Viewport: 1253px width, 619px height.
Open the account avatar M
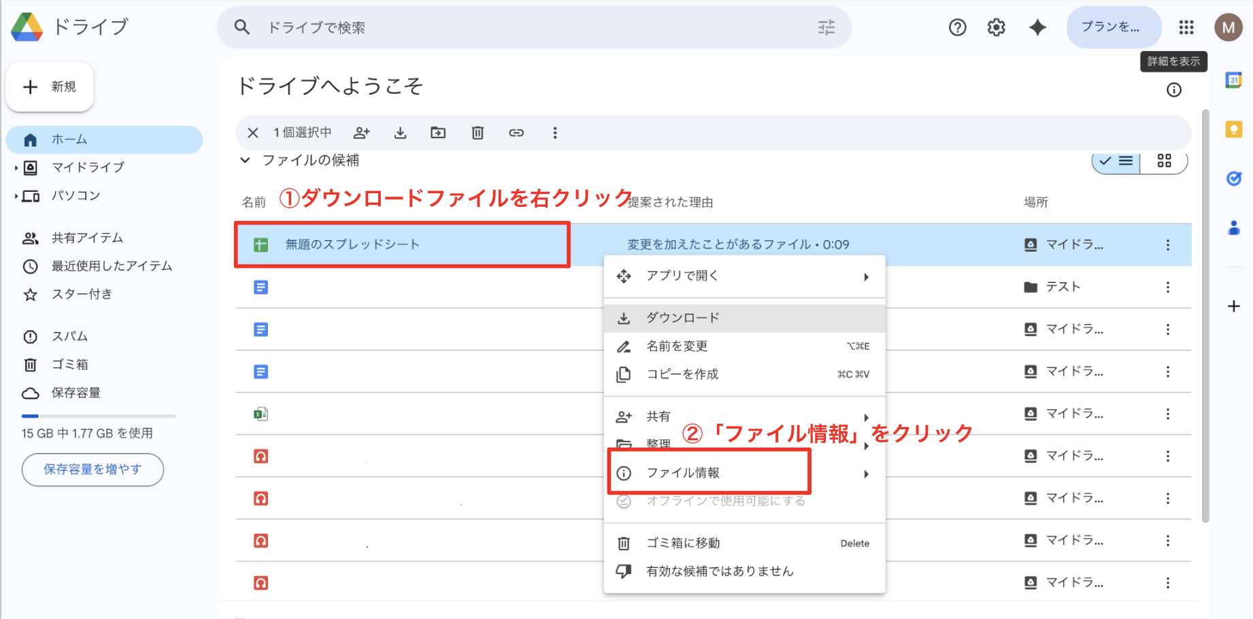pyautogui.click(x=1229, y=27)
